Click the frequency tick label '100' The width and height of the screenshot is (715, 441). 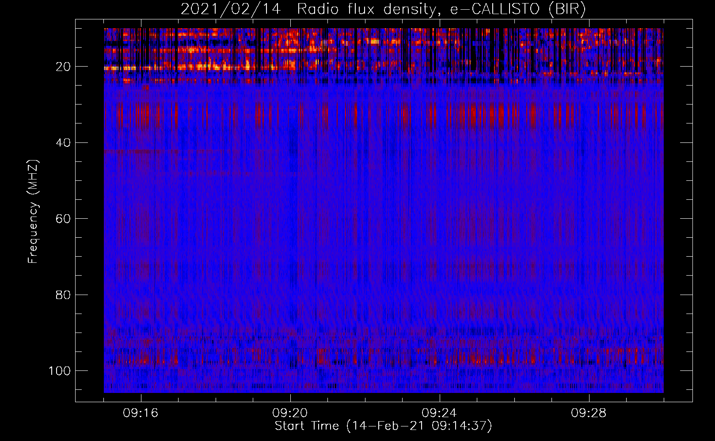(60, 370)
